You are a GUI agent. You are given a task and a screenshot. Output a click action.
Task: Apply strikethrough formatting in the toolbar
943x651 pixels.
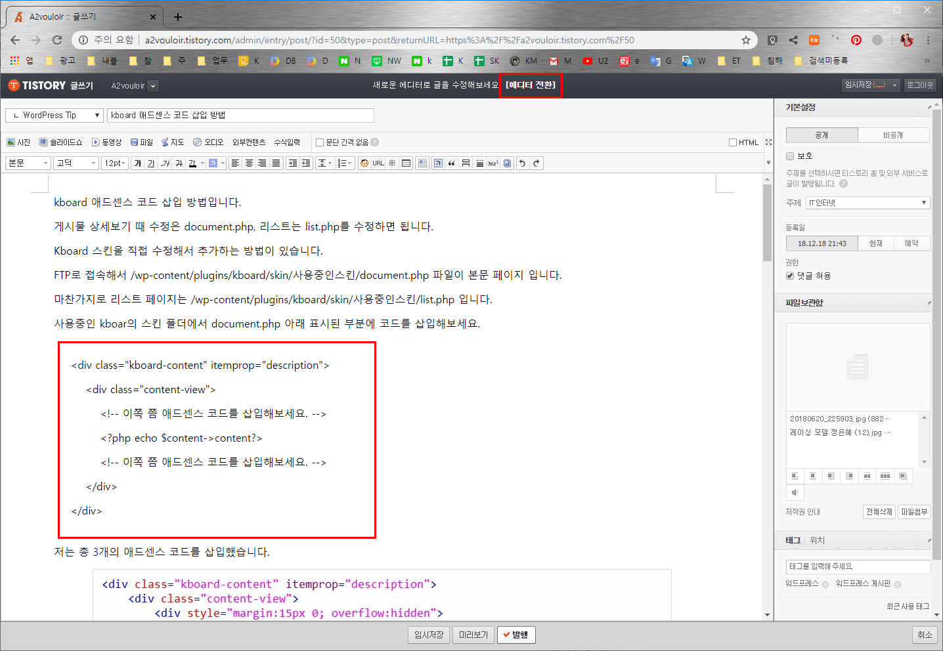179,163
